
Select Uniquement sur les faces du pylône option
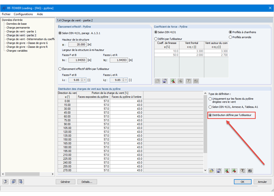[x=210, y=99]
